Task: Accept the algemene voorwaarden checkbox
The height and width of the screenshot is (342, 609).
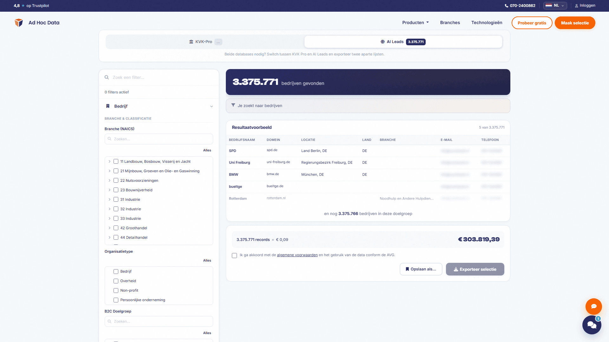Action: 234,256
